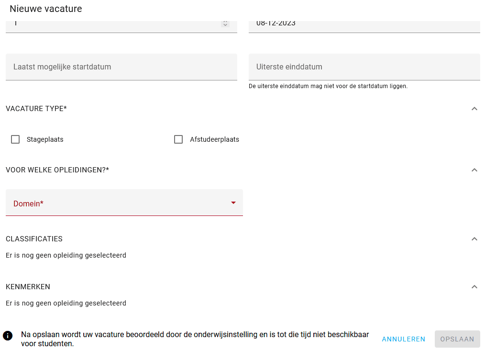Select the Stageplaats label text
Viewport: 485px width, 351px height.
[45, 139]
